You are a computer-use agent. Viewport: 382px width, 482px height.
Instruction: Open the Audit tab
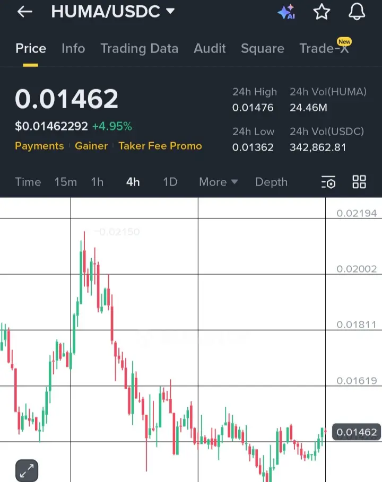pos(210,49)
